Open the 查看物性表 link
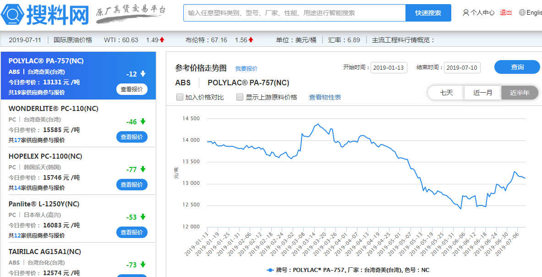 click(x=325, y=97)
